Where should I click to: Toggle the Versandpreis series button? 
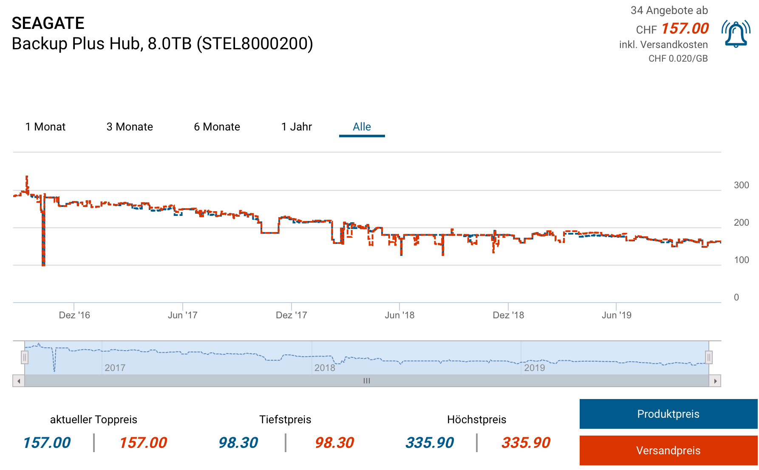668,450
